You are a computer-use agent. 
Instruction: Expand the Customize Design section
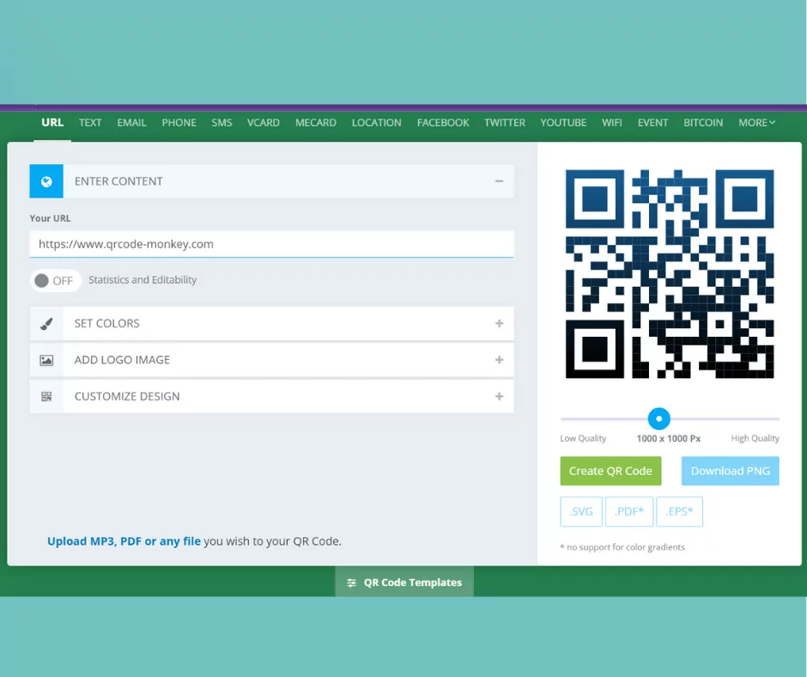point(500,396)
